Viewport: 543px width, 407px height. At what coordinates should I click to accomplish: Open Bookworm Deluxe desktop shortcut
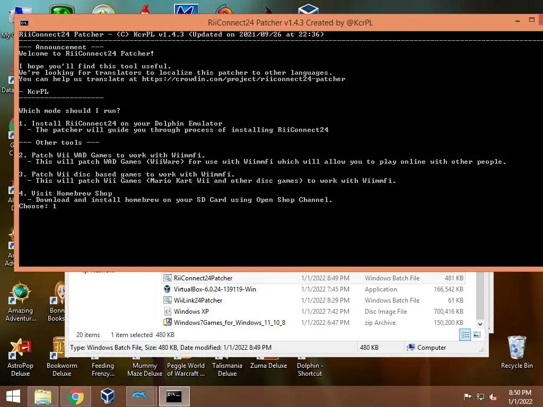coord(62,358)
